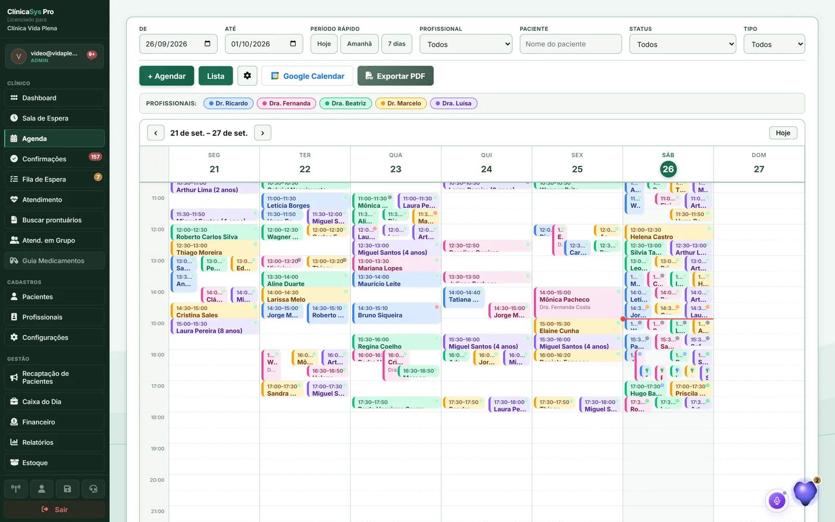The width and height of the screenshot is (835, 522).
Task: Open the headset support icon
Action: [93, 489]
